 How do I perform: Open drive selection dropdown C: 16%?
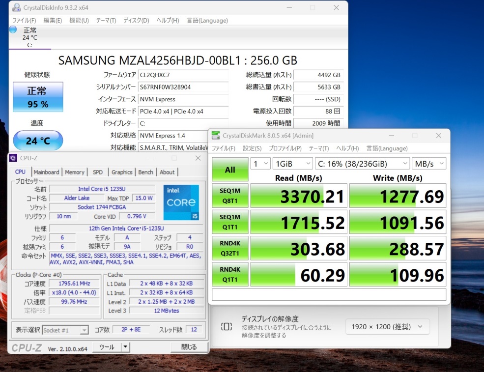point(362,164)
